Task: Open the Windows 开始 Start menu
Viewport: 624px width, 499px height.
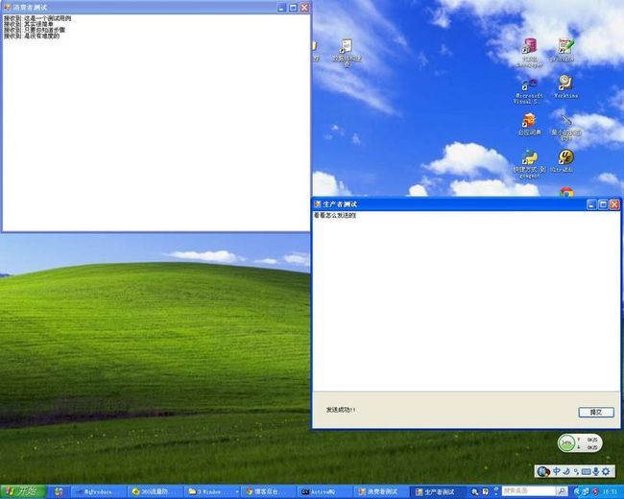Action: coord(23,492)
